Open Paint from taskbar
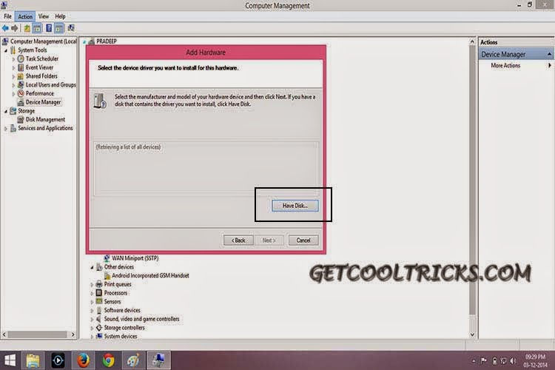This screenshot has height=370, width=555. tap(133, 360)
